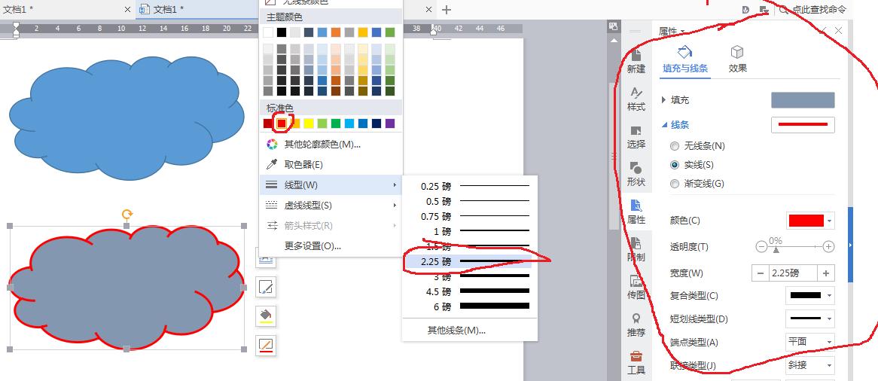Close the 属性 properties panel

(838, 31)
